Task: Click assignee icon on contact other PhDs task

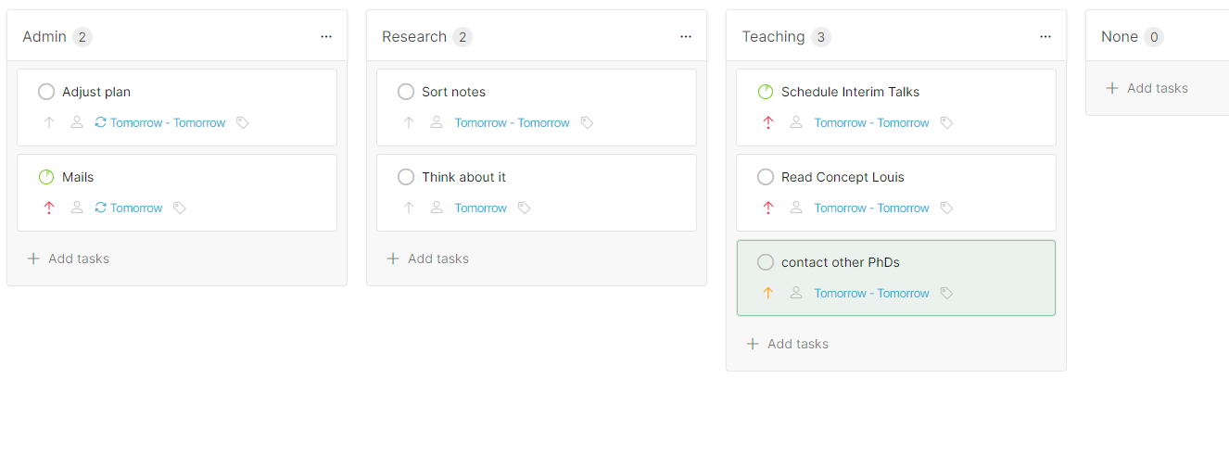Action: [795, 293]
